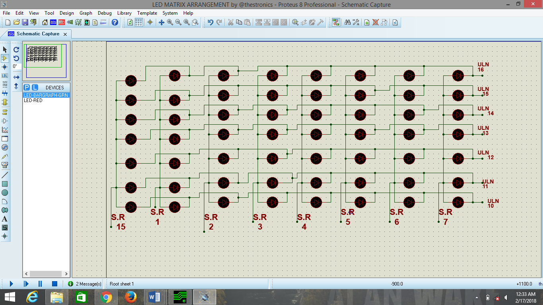
Task: Select the zoom-in magnifier tool
Action: tap(169, 23)
